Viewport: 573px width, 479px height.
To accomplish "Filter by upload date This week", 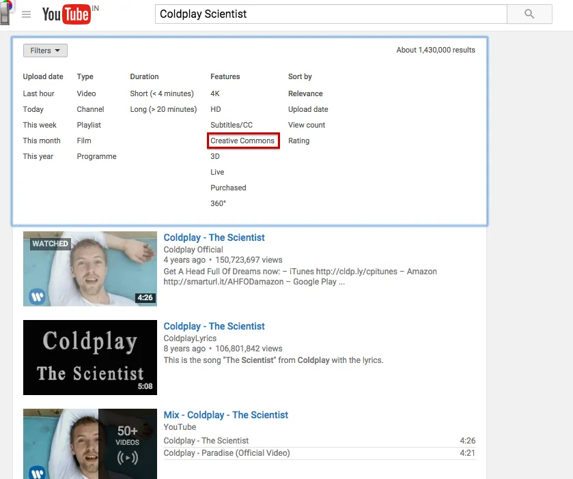I will 41,125.
